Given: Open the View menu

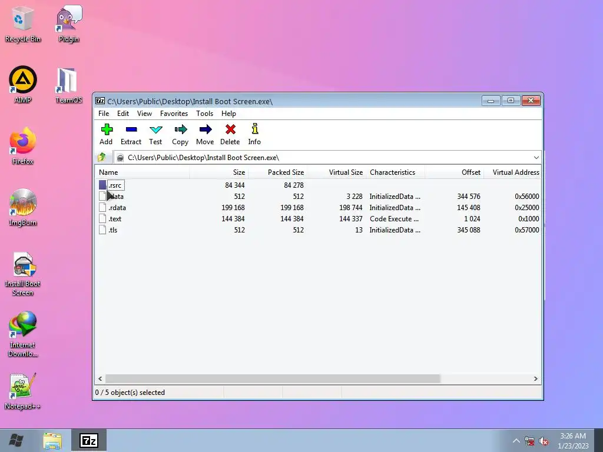Looking at the screenshot, I should (144, 114).
